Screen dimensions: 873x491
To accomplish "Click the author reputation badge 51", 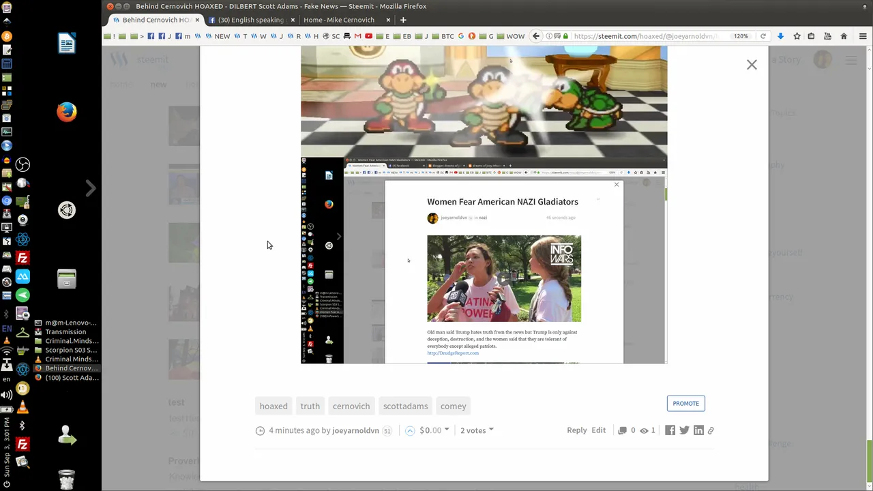I will coord(387,431).
